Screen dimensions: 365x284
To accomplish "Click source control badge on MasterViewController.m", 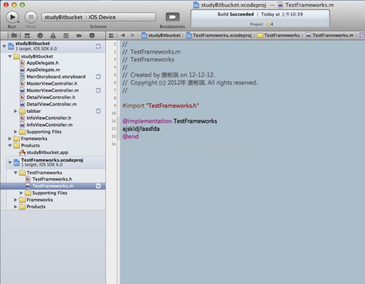I will [98, 90].
